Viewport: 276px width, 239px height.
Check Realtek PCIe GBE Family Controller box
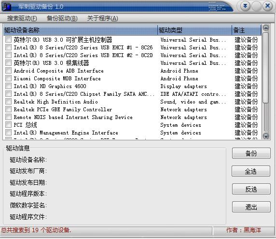click(x=8, y=109)
